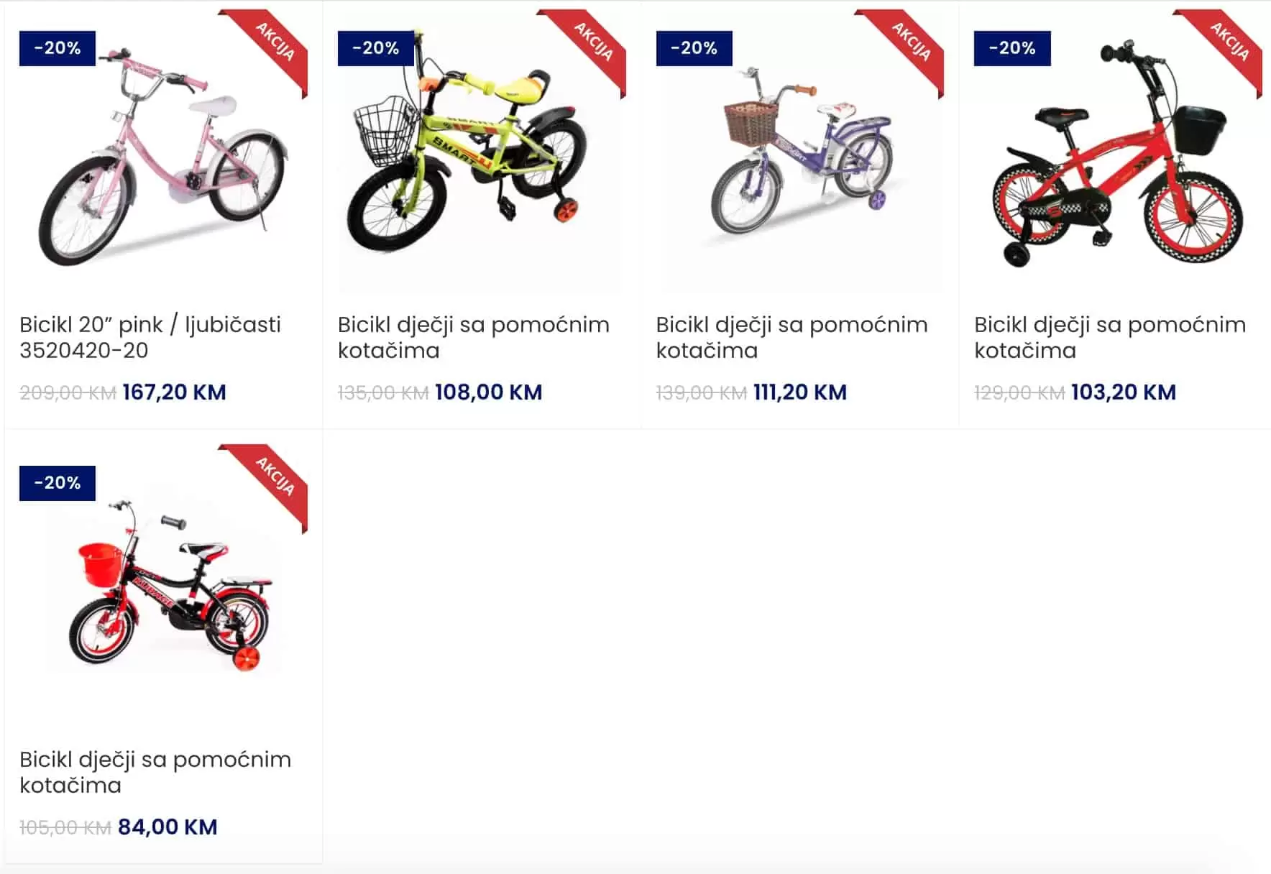The width and height of the screenshot is (1271, 874).
Task: Click the -20% badge on the purple bicycle
Action: pyautogui.click(x=694, y=48)
